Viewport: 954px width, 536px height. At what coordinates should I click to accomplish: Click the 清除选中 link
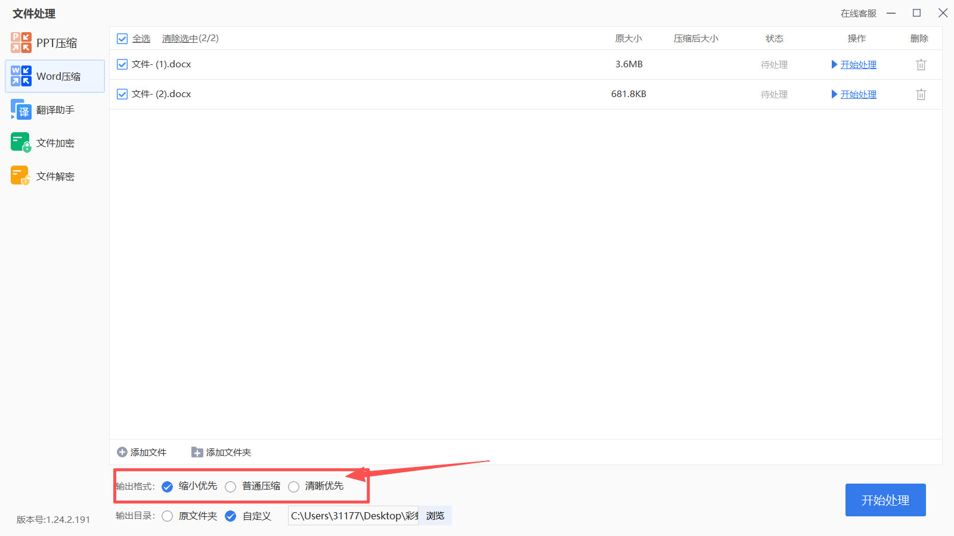pyautogui.click(x=180, y=39)
